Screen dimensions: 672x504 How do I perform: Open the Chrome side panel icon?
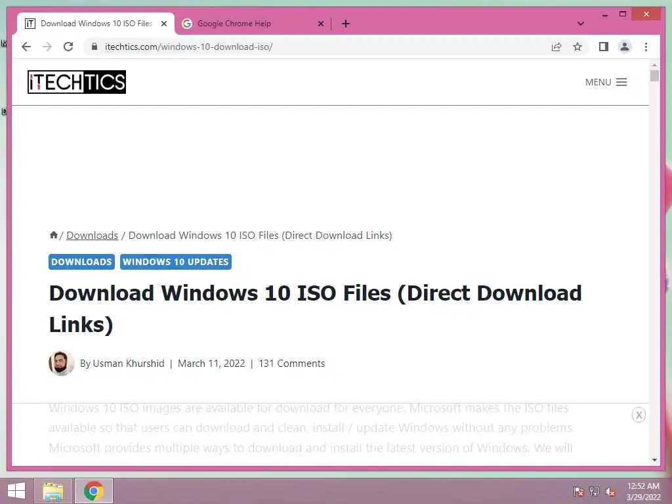pyautogui.click(x=604, y=47)
